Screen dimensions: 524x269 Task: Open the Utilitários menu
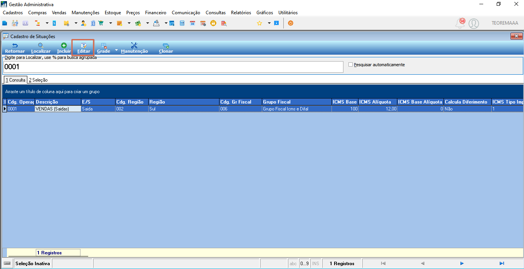pos(288,13)
